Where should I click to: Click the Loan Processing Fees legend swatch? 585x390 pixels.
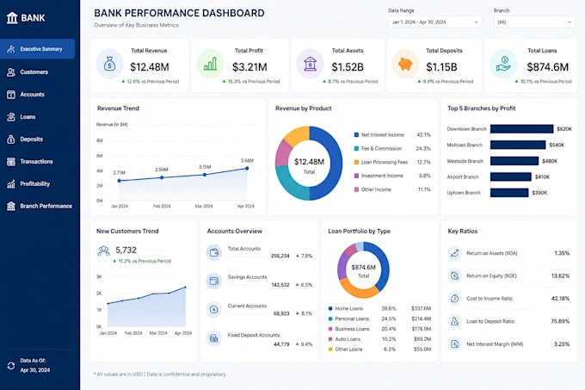point(356,162)
